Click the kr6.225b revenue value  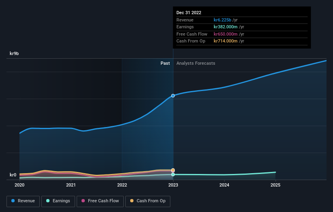pos(222,20)
